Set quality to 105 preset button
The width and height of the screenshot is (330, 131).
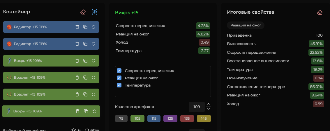[137, 119]
